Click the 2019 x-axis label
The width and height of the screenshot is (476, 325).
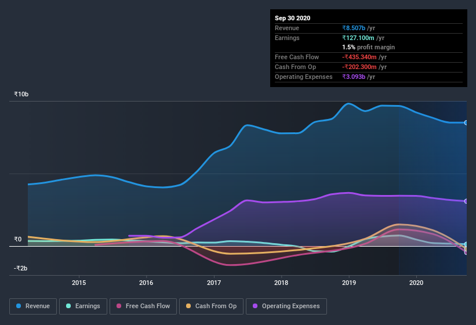[349, 283]
